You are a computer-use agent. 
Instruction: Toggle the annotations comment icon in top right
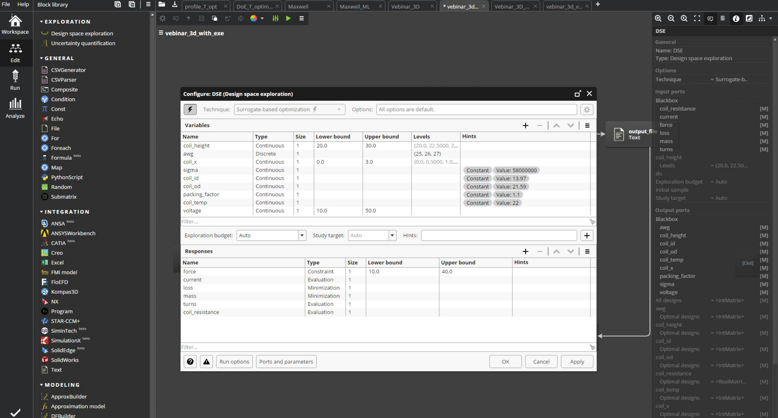tap(710, 19)
